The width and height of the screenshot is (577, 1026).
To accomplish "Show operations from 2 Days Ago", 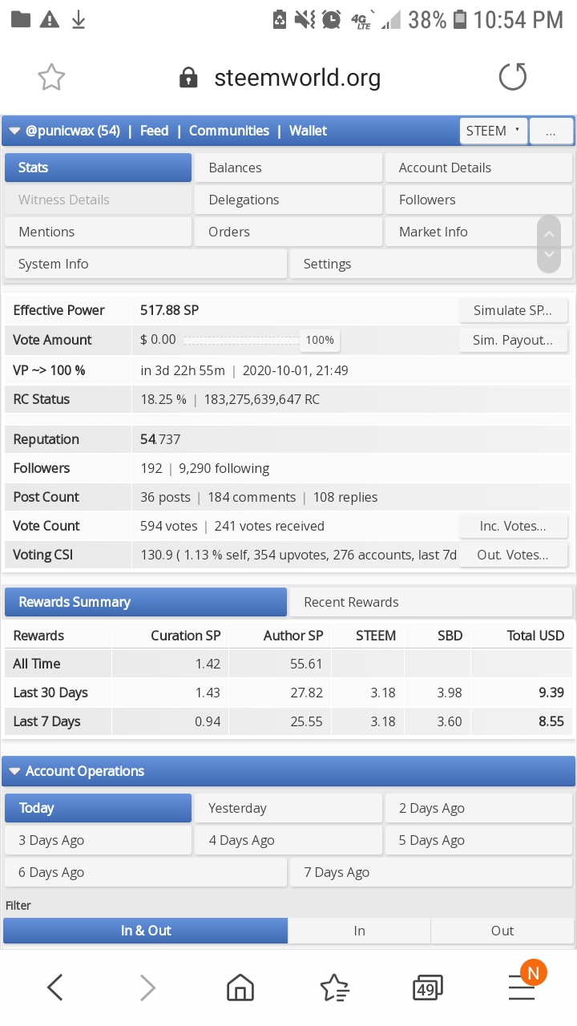I will [479, 808].
